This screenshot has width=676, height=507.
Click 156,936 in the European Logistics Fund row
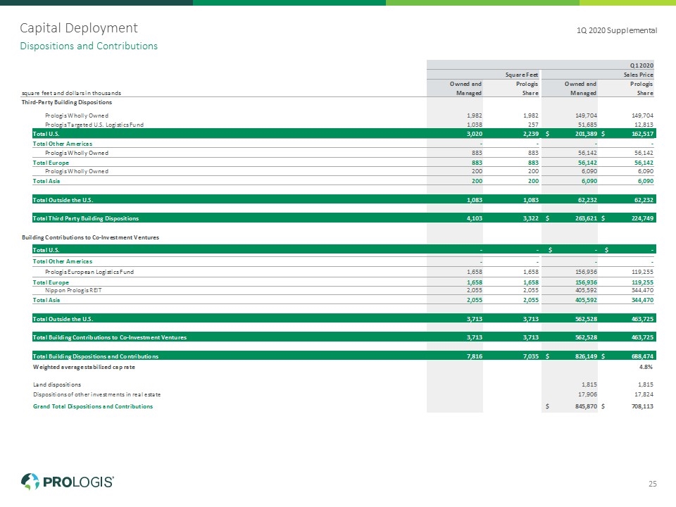(x=587, y=272)
